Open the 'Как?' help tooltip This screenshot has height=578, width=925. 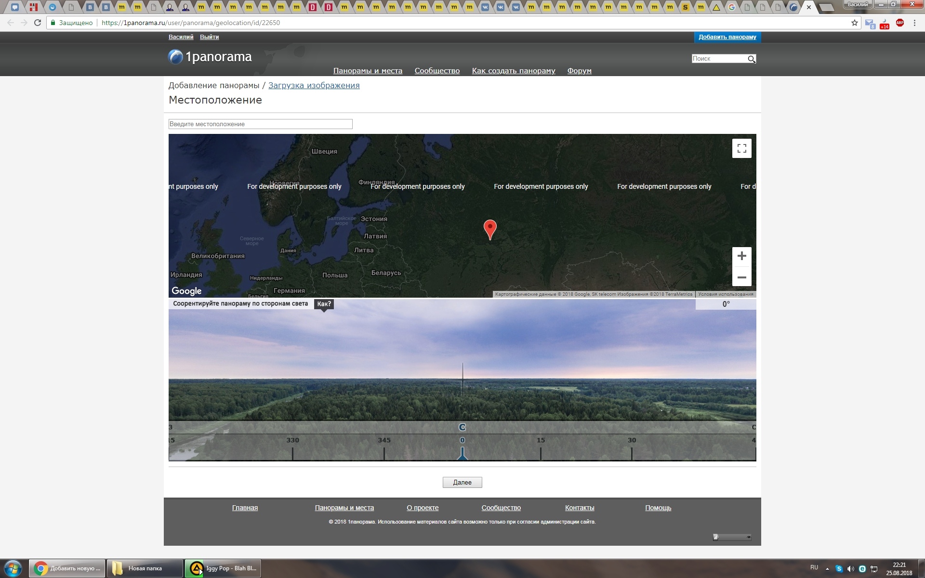pyautogui.click(x=324, y=304)
